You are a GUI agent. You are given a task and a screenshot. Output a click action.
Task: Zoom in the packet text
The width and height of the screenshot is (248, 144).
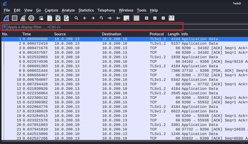pyautogui.click(x=147, y=18)
